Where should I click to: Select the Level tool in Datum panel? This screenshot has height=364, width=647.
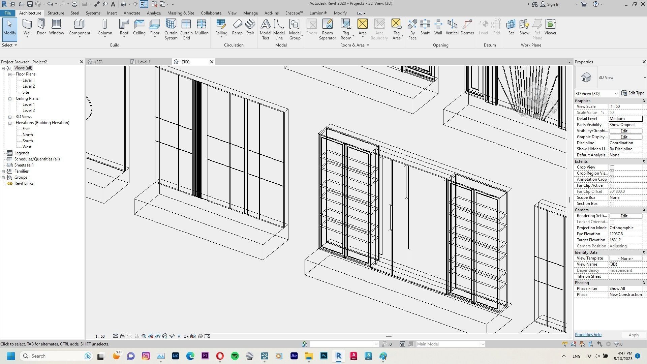tap(484, 27)
